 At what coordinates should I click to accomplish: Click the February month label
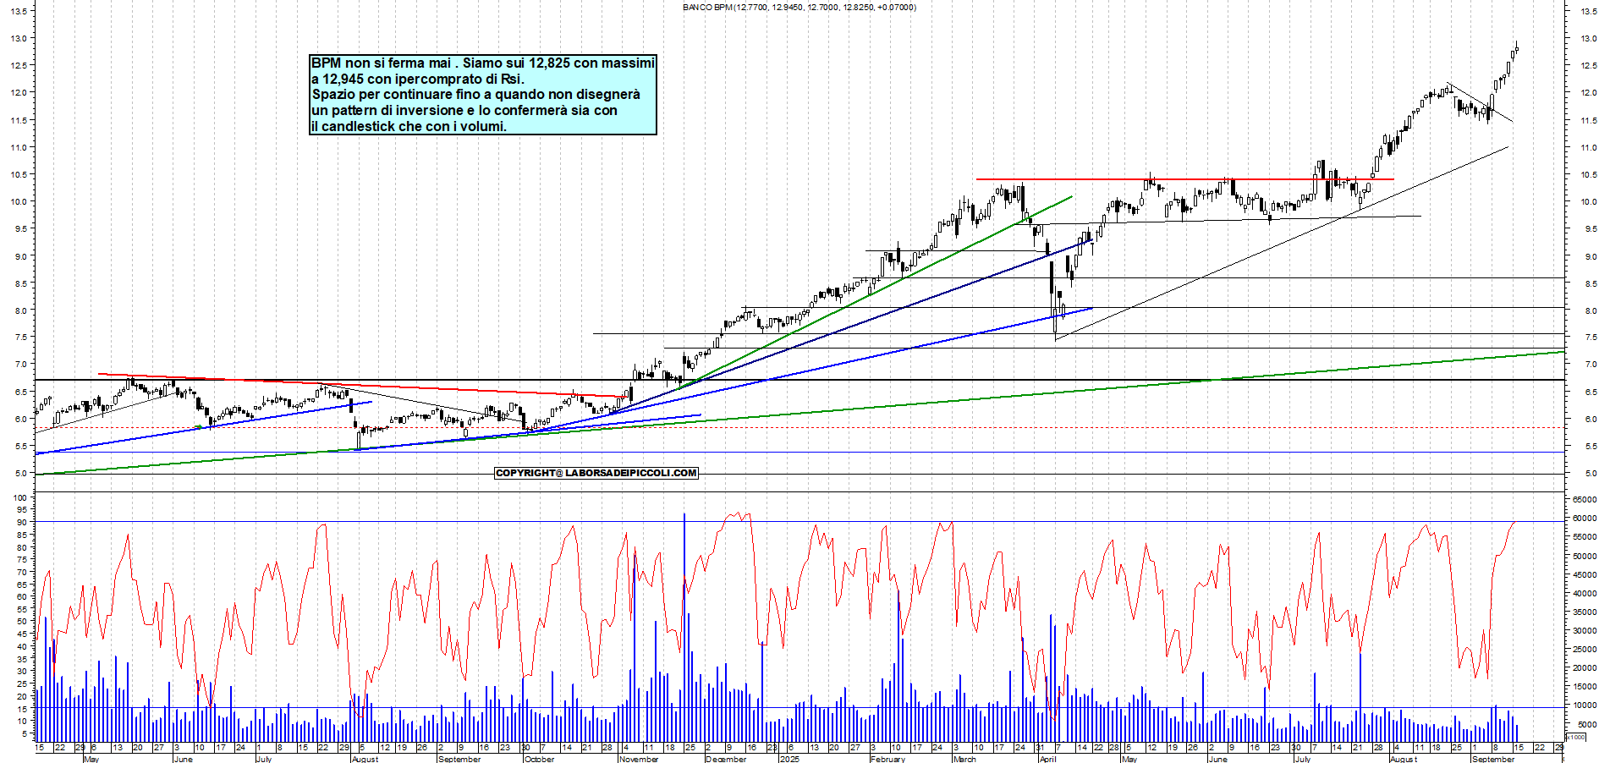tap(887, 759)
